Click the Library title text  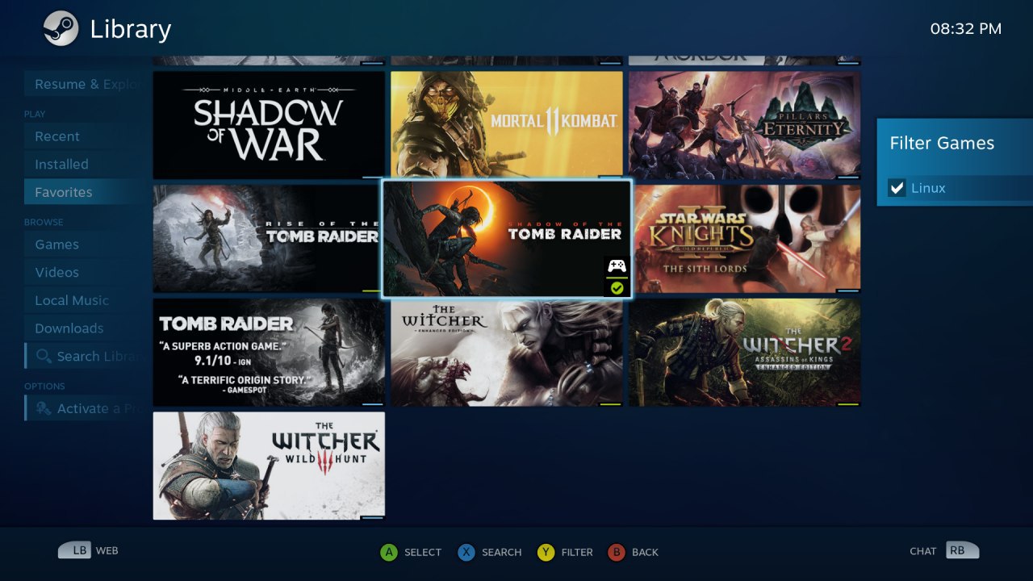(x=131, y=30)
